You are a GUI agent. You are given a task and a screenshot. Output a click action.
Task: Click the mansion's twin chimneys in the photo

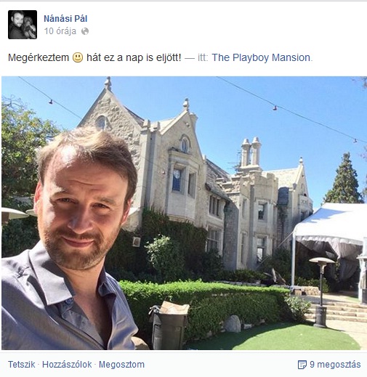coord(251,151)
